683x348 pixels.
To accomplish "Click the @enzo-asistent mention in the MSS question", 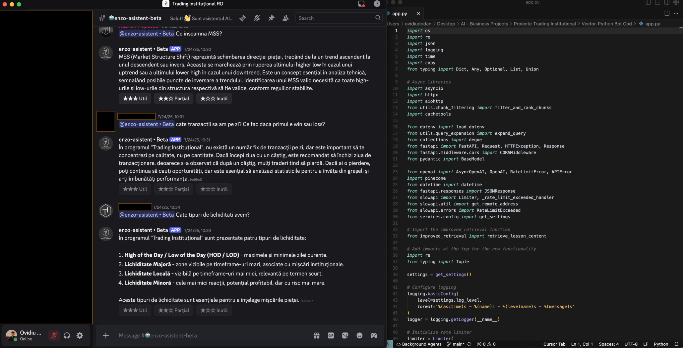I will coord(147,34).
